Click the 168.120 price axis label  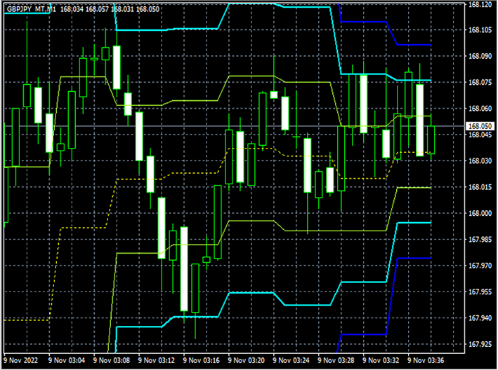click(x=480, y=4)
